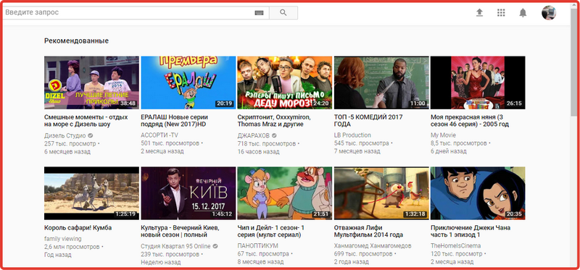Go to channel Студия Квартал 95 Online
This screenshot has width=580, height=270.
click(175, 246)
